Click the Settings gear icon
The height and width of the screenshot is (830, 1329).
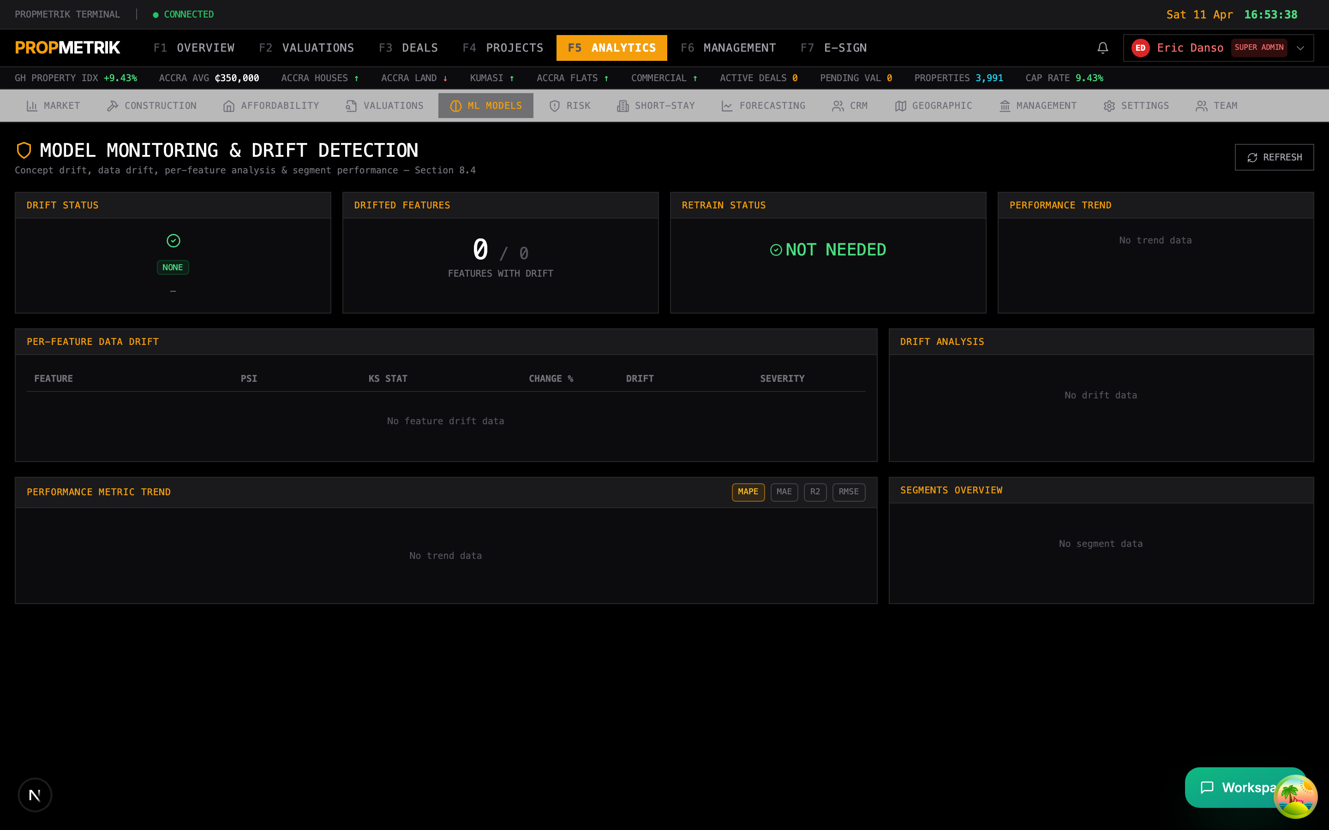click(1109, 106)
